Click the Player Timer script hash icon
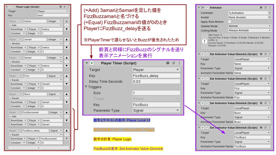Screen dimensions: 276x155 tap(92, 63)
